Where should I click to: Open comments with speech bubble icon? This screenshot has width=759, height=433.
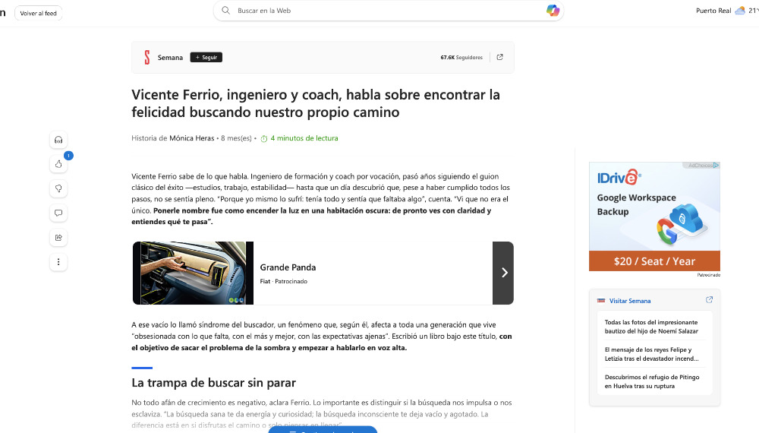point(58,213)
